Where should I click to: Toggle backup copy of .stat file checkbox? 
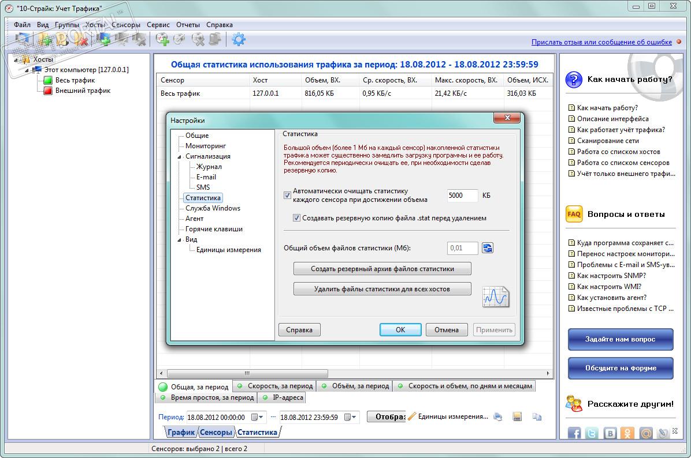296,218
